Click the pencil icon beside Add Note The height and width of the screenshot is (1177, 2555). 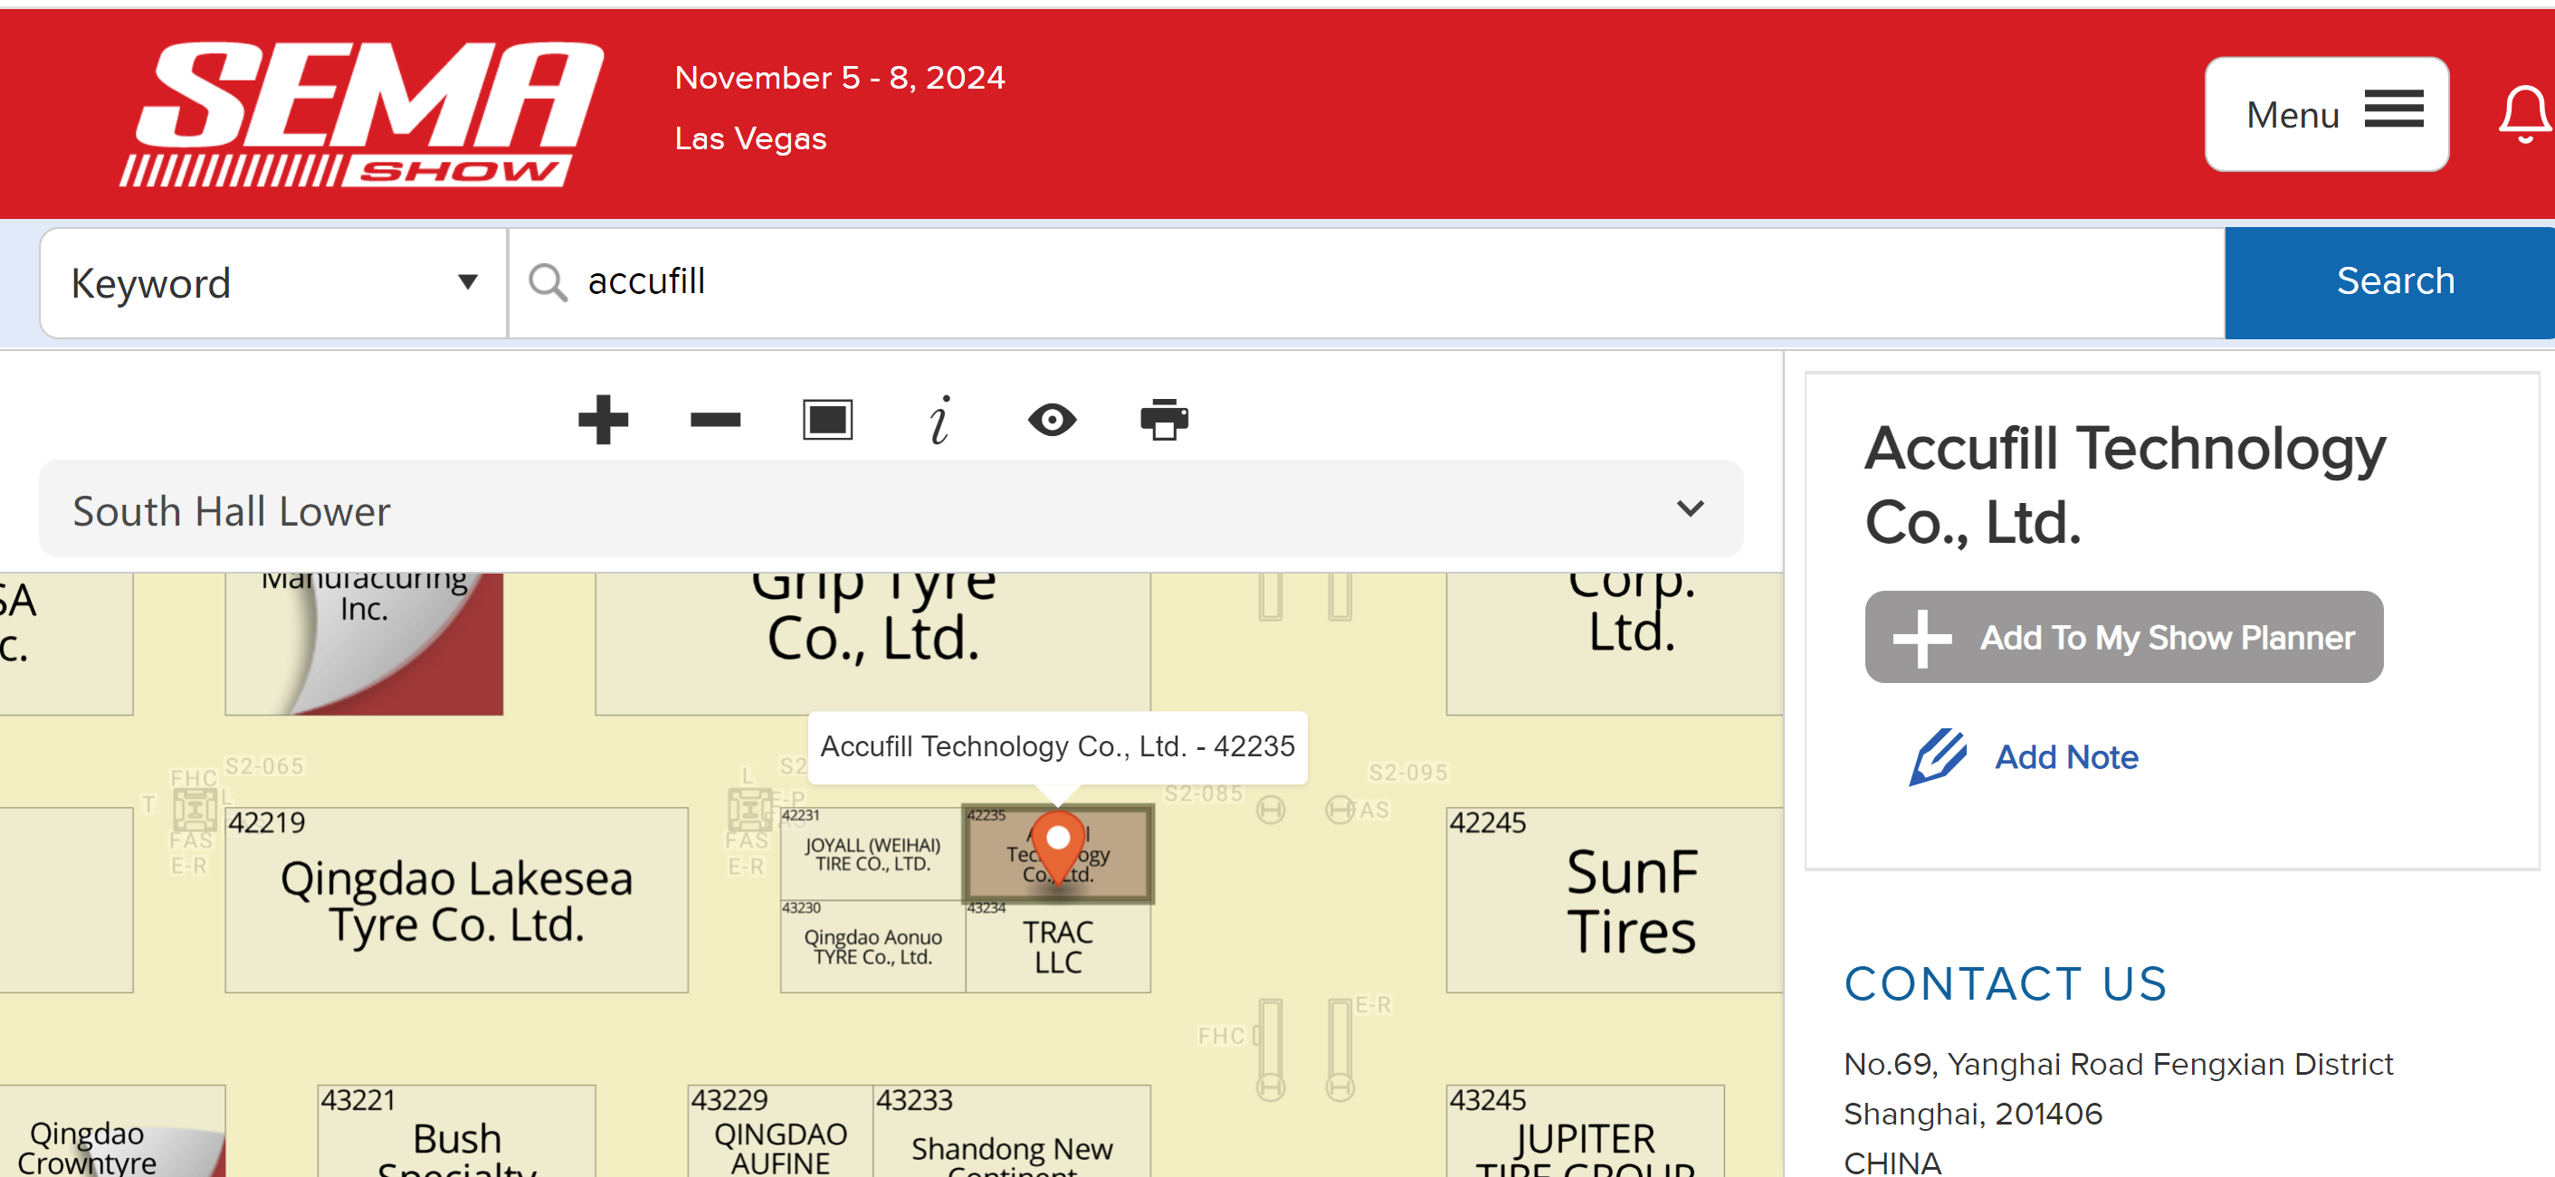(1937, 757)
